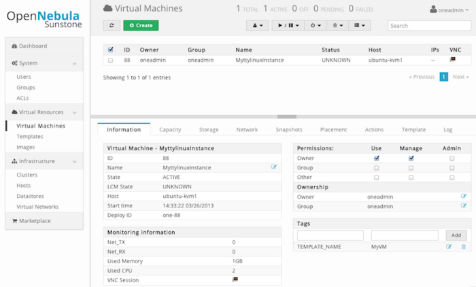Edit the Owner under Ownership
This screenshot has height=287, width=476.
tap(464, 197)
